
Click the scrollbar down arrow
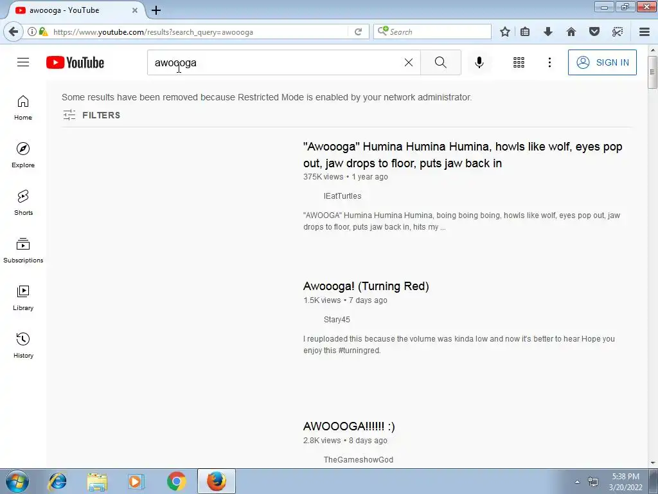pyautogui.click(x=653, y=463)
